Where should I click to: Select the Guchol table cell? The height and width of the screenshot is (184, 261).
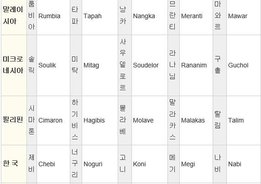(x=244, y=65)
